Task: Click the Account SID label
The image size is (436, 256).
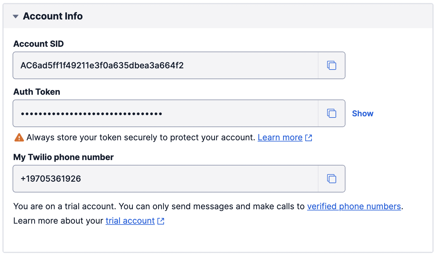Action: click(x=38, y=44)
